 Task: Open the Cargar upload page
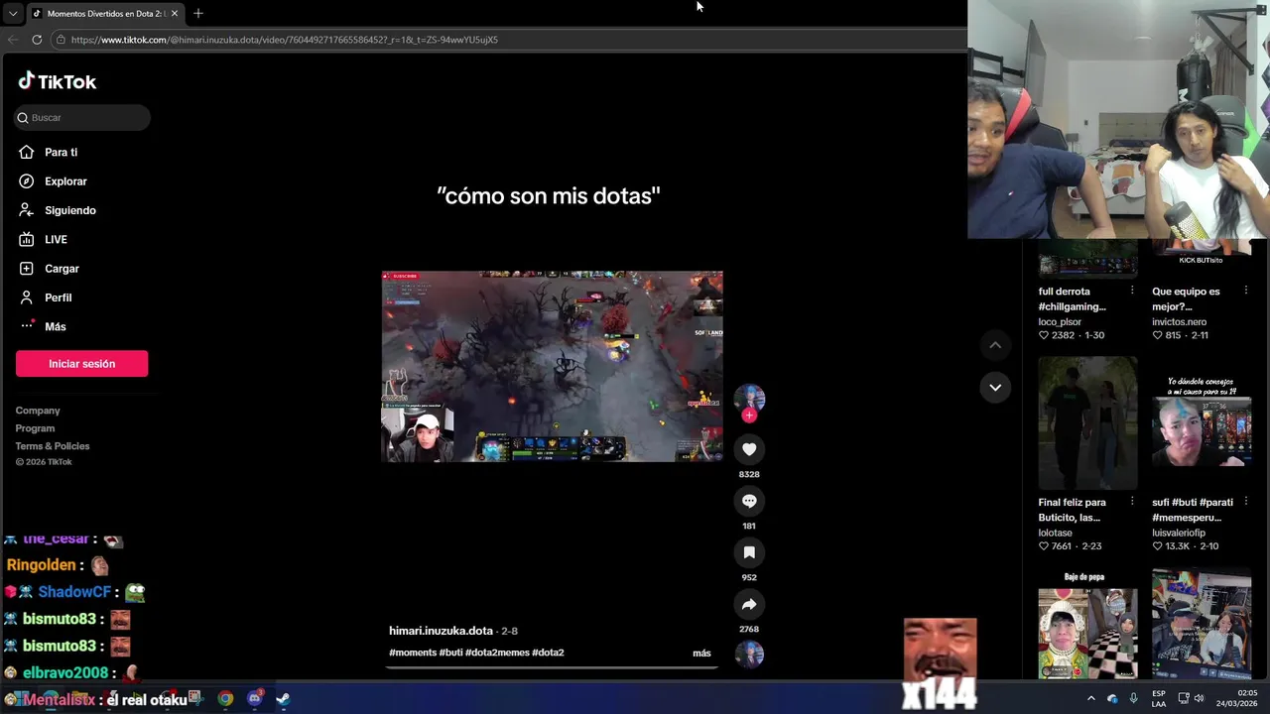[x=62, y=269]
